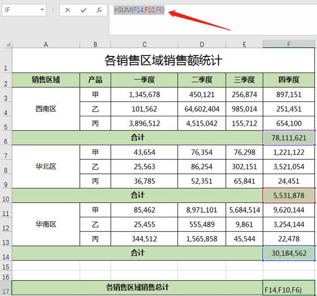Click cell with value 1,345,678

[x=144, y=95]
